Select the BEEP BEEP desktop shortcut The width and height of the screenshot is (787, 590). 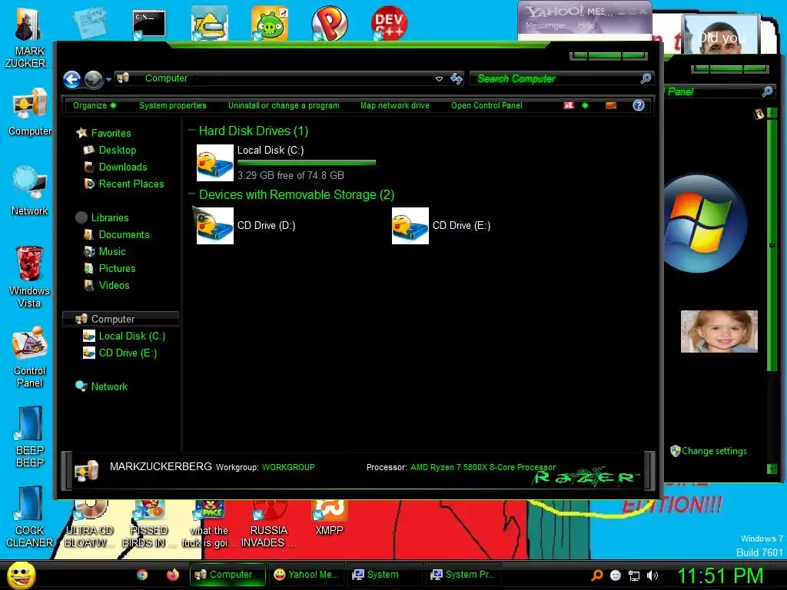point(30,437)
